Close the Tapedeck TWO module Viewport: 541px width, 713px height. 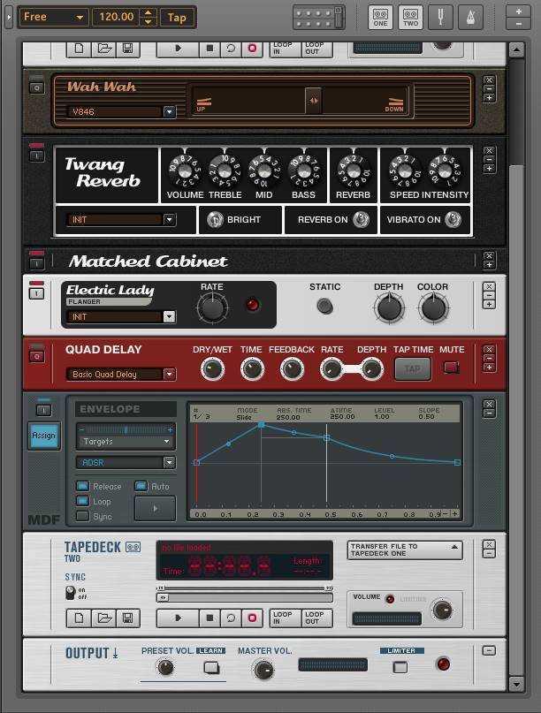coord(489,544)
